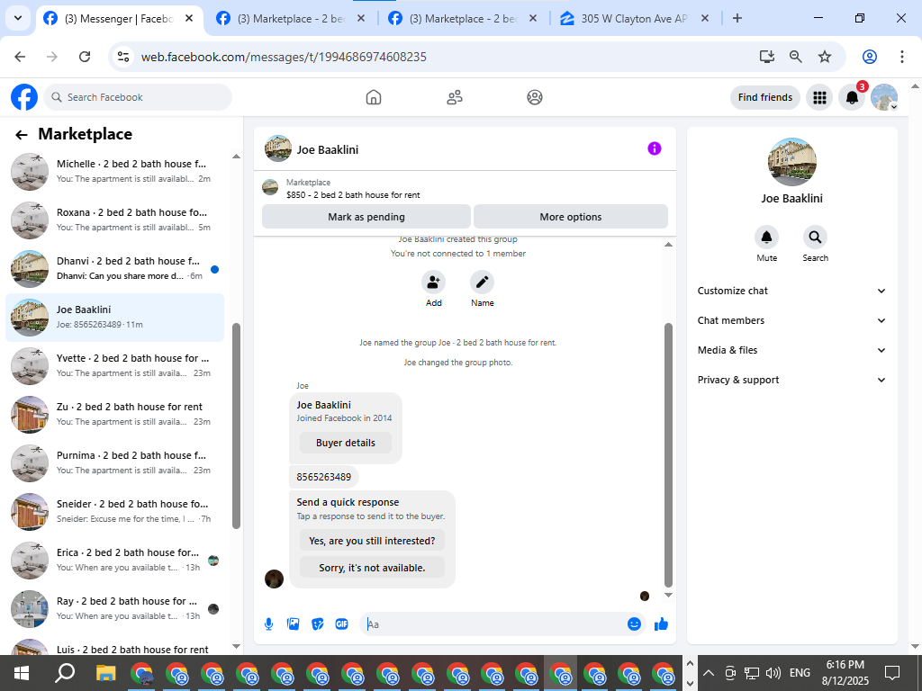Open Yvette's marketplace conversation

click(x=114, y=365)
